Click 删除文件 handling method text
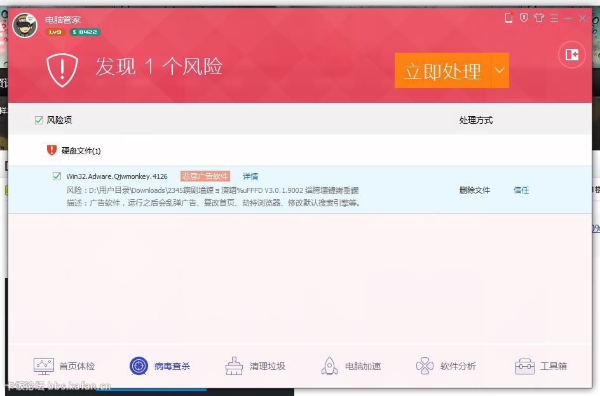600x396 pixels. pos(475,190)
